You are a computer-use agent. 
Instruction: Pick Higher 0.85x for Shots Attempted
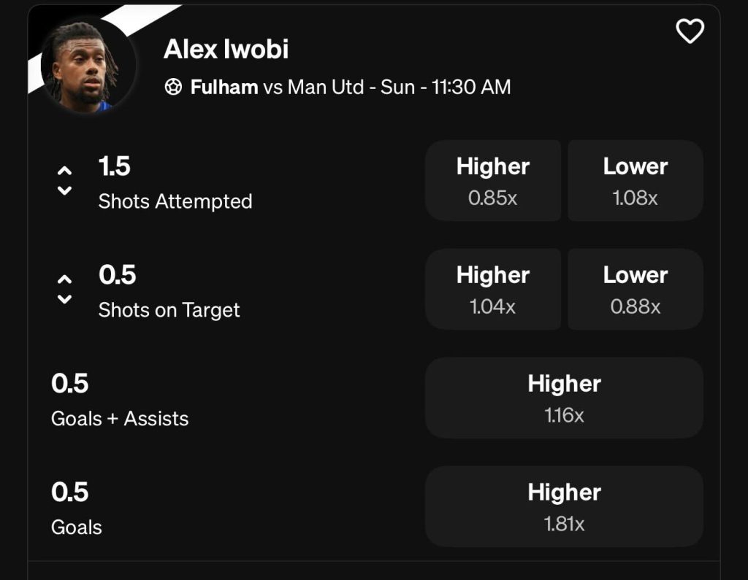(493, 181)
